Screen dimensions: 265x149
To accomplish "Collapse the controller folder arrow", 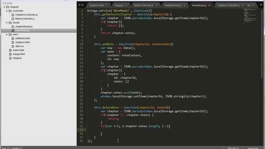I will click(7, 11).
